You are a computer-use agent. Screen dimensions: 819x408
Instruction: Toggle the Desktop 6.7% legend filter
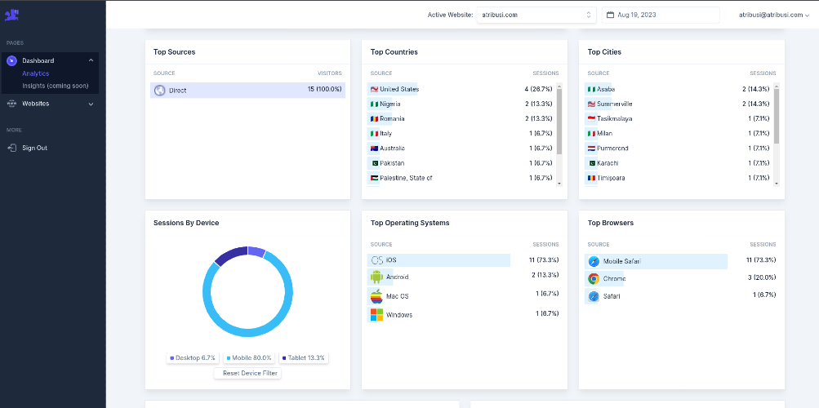[x=193, y=358]
